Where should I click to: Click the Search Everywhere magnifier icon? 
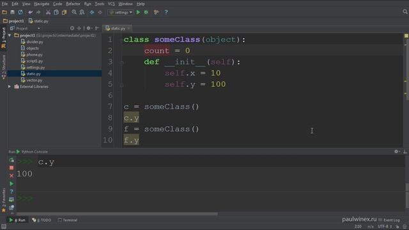tap(405, 11)
